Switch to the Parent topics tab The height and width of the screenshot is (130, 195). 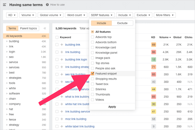coord(28,28)
